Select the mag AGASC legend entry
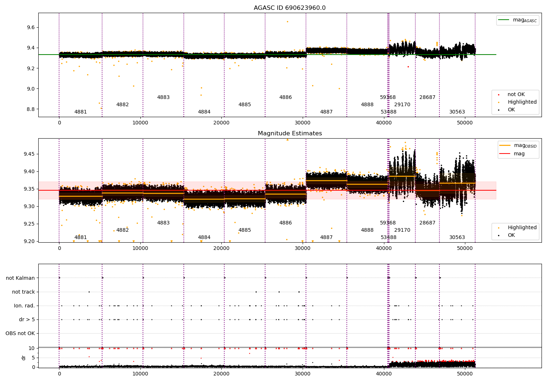 [x=518, y=20]
